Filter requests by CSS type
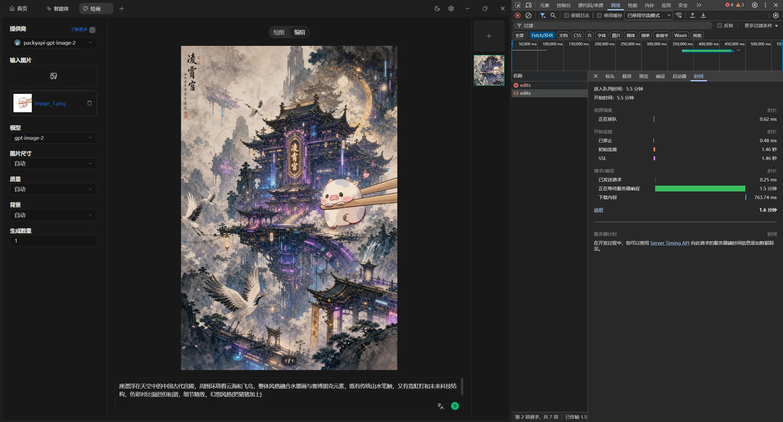Screen dimensions: 783x422 click(x=577, y=35)
